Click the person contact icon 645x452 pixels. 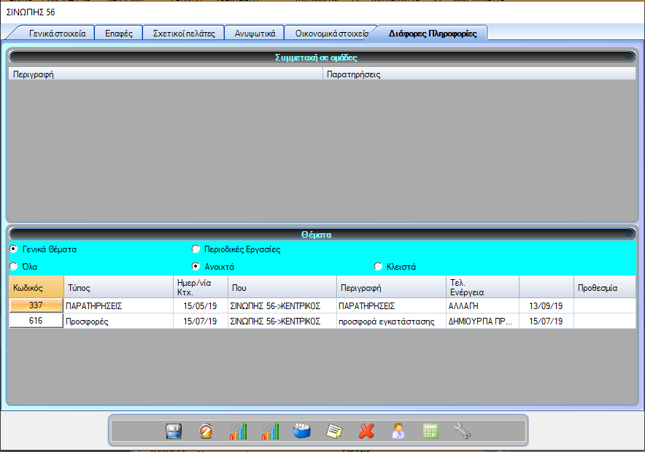click(x=398, y=431)
